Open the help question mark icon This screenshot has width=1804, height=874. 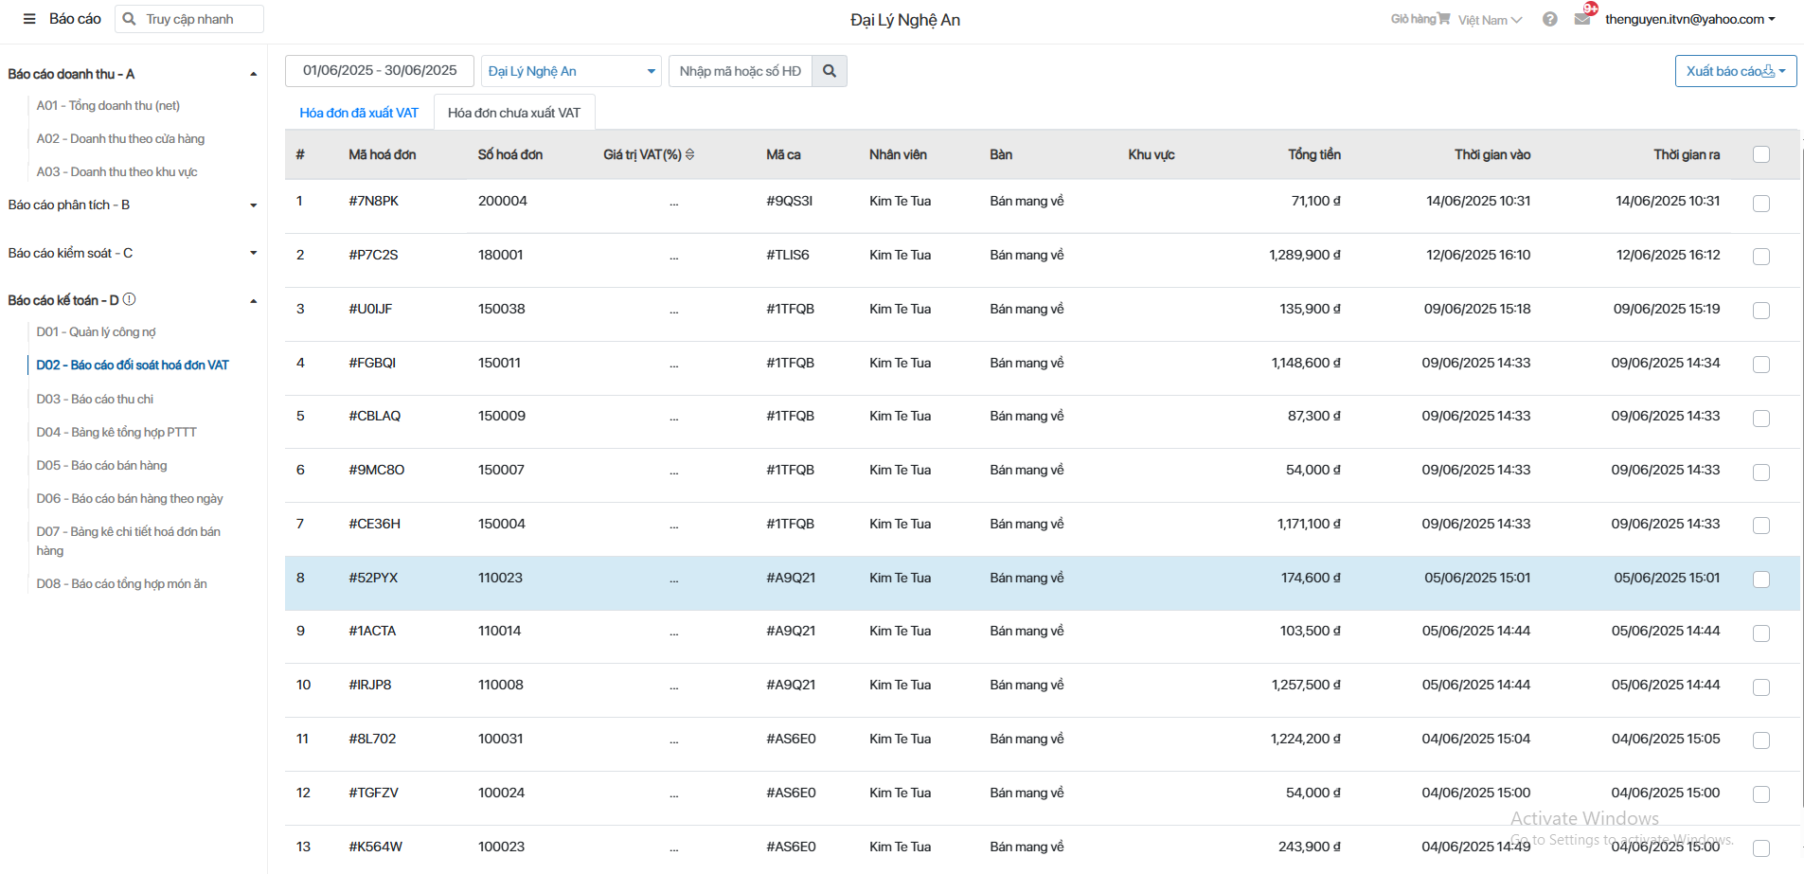[x=1549, y=19]
